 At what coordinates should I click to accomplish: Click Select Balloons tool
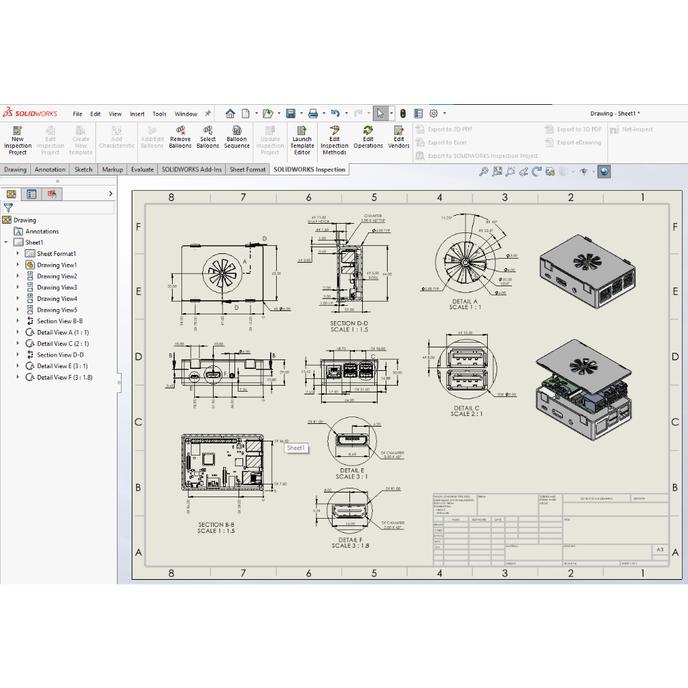(208, 137)
